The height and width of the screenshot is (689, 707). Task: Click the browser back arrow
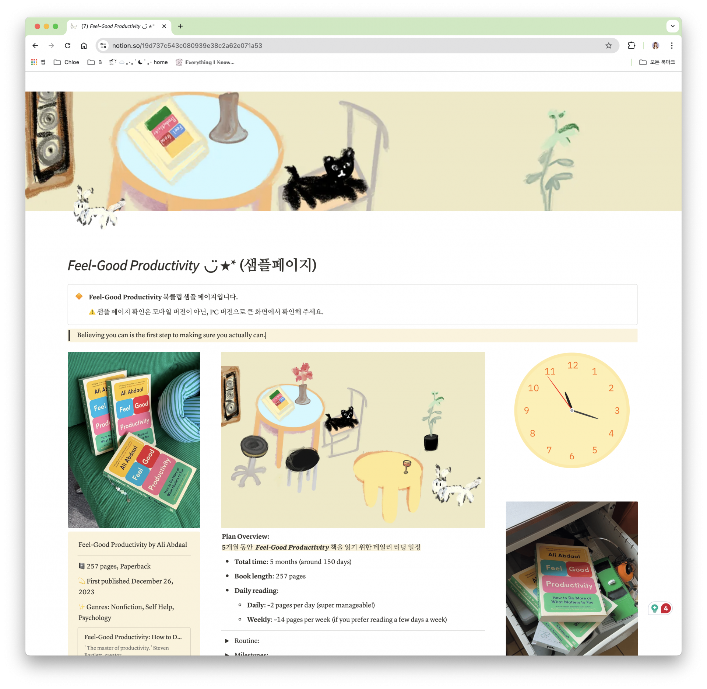(x=35, y=46)
